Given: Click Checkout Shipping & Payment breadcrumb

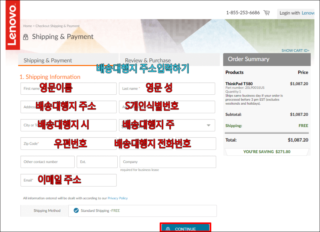Looking at the screenshot, I should tap(57, 26).
